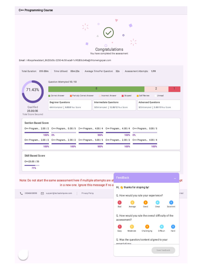202x270 pixels.
Task: Click the Average Time Per Question value
Action: coord(118,71)
